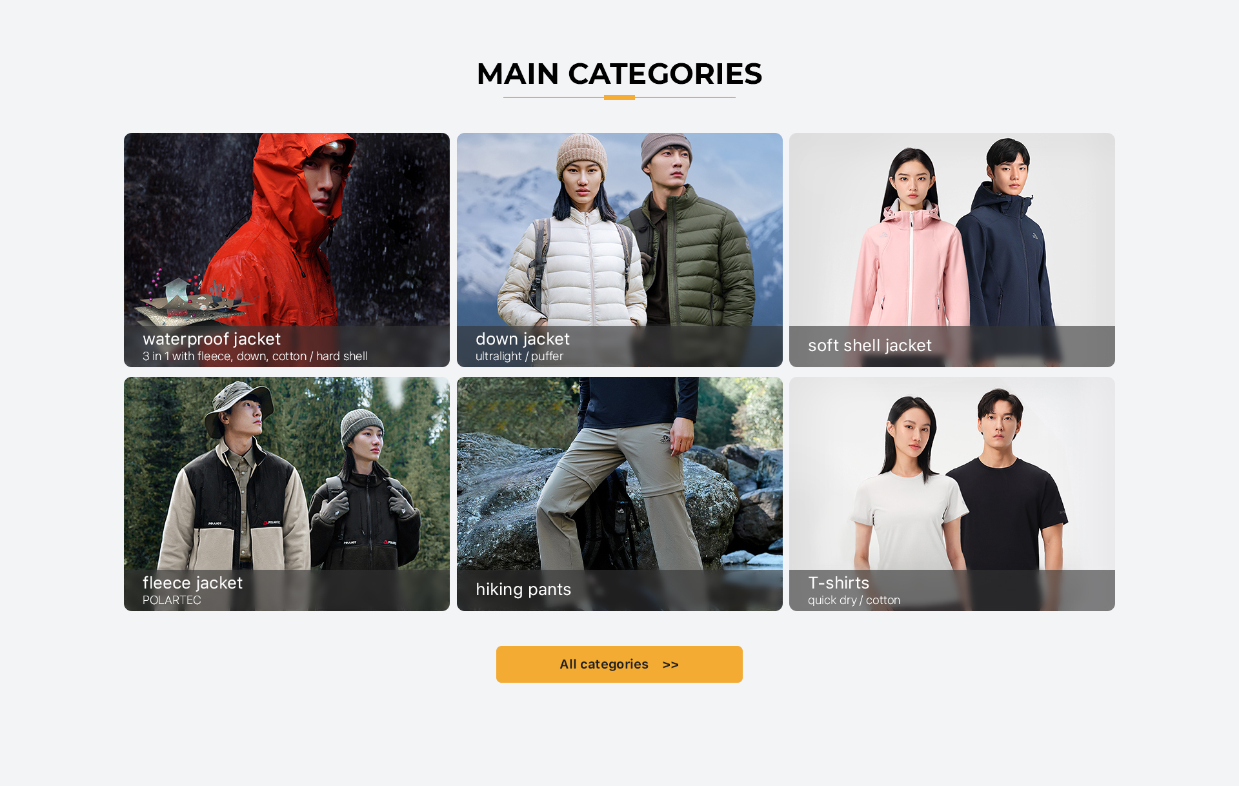1239x786 pixels.
Task: Click the fleece jacket title text
Action: pyautogui.click(x=192, y=583)
